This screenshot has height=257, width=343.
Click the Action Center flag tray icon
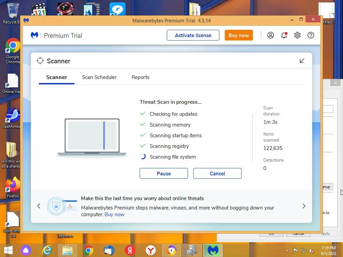[x=295, y=251]
